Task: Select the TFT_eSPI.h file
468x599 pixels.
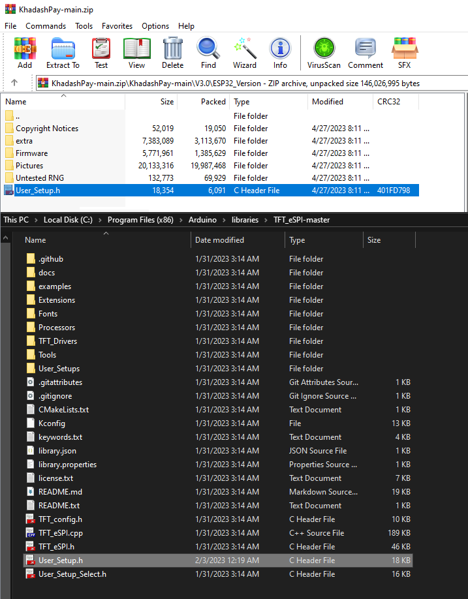Action: 218,546
